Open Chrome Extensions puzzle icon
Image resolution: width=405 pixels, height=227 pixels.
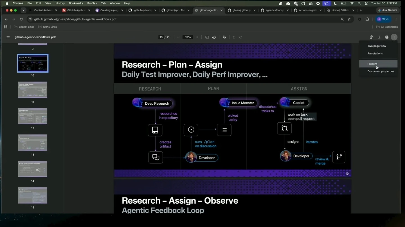tap(367, 19)
